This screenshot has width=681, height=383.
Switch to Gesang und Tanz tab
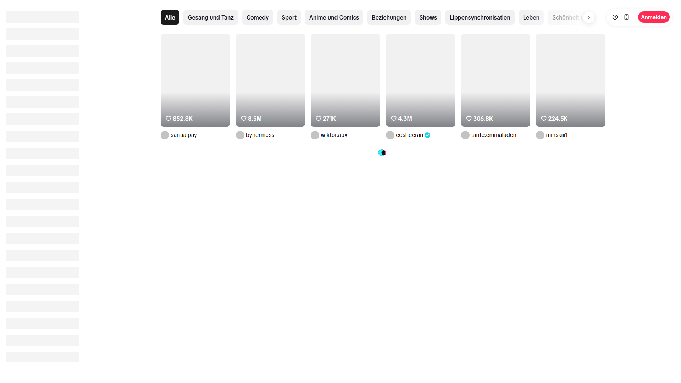click(x=211, y=17)
